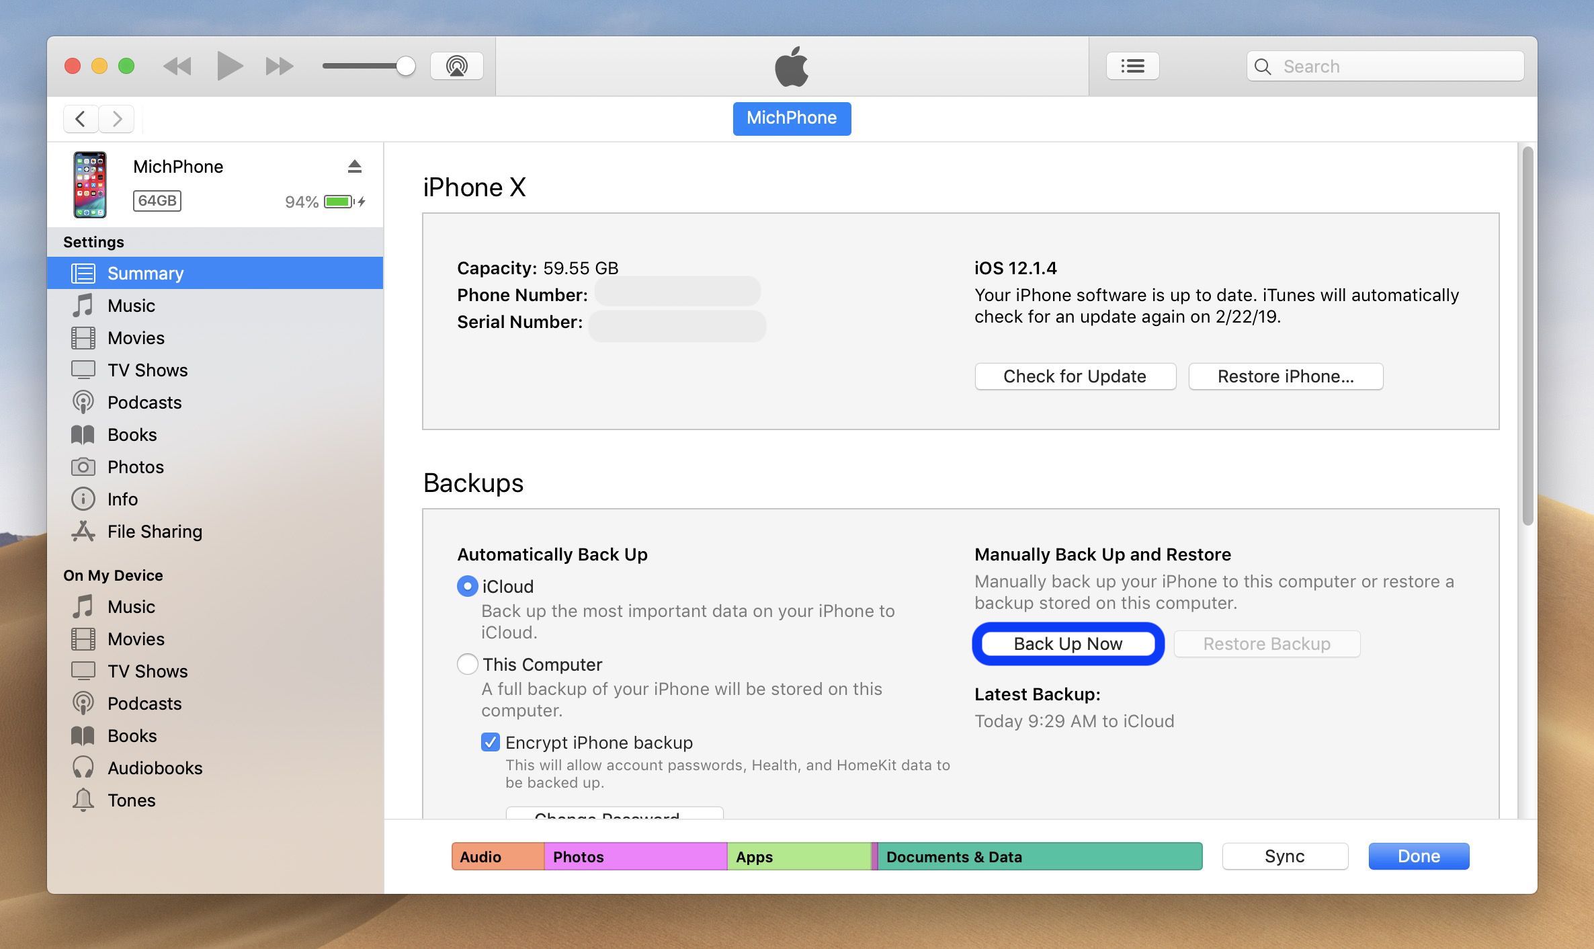Click the Restore iPhone option
This screenshot has height=949, width=1594.
(x=1286, y=375)
